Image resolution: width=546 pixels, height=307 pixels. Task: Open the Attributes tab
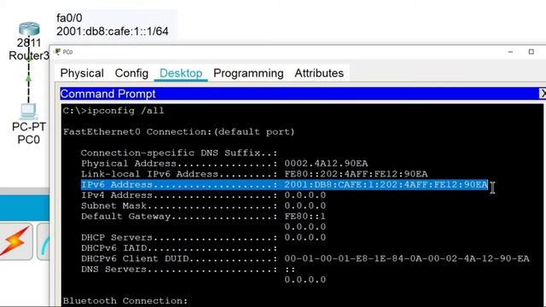coord(319,73)
